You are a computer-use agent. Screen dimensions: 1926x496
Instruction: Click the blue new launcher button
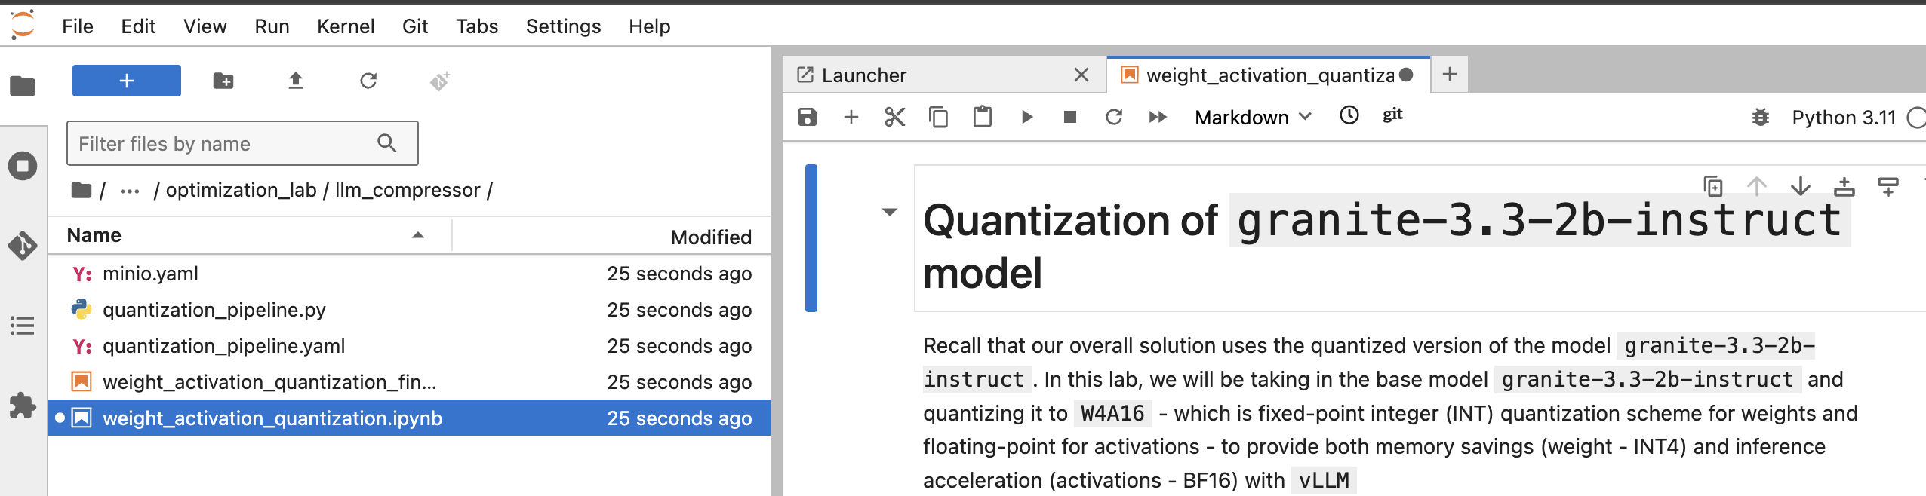point(127,81)
